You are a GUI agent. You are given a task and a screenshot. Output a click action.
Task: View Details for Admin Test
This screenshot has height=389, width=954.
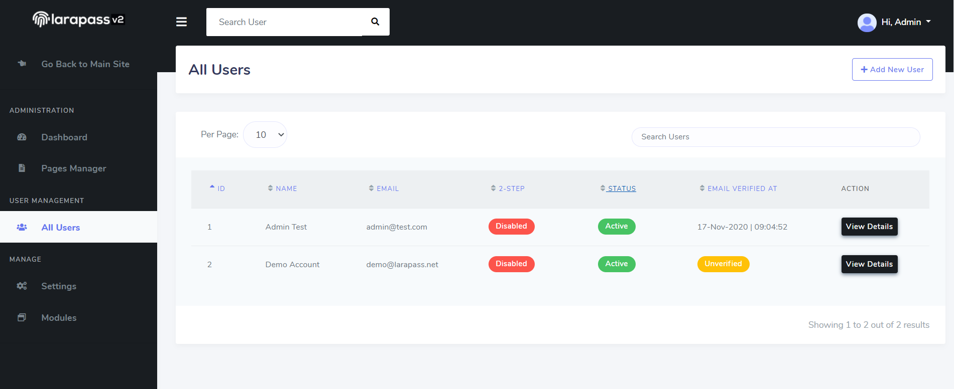coord(869,227)
